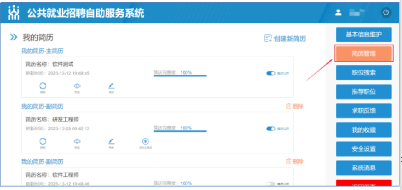Delete the 研发工程师 secondary resume
Viewport: 402px width, 190px height.
pos(295,106)
